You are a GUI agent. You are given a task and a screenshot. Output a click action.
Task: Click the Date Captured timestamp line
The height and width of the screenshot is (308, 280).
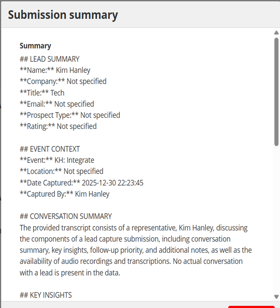[82, 183]
